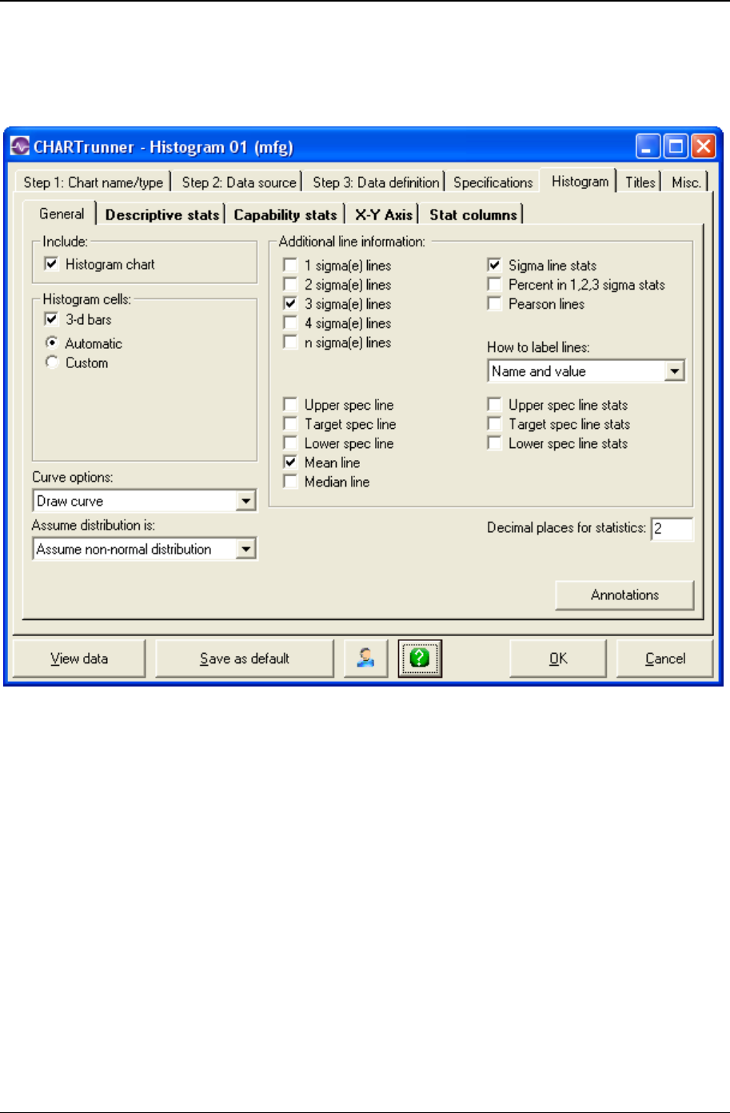Enable Target spec line stats
Viewport: 730px width, 1113px height.
tap(494, 424)
